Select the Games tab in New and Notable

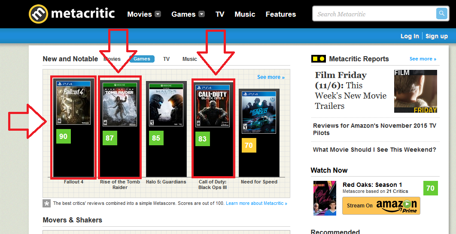142,59
